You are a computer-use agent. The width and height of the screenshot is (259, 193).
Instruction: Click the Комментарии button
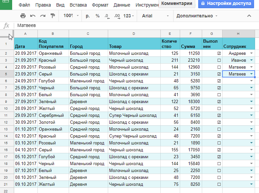pos(177,3)
